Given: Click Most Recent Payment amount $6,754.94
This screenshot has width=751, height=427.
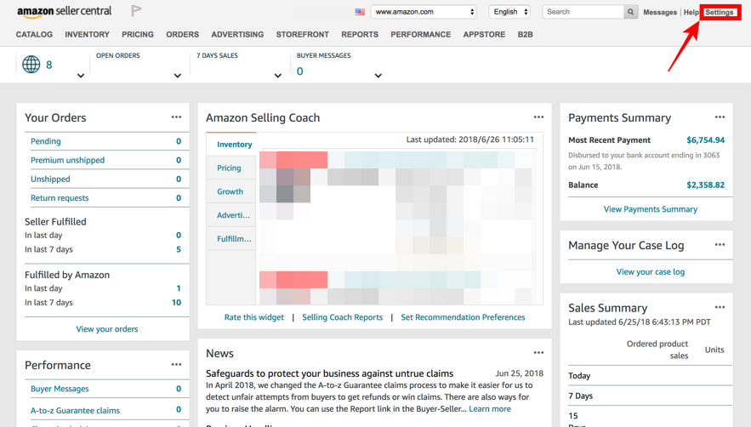Looking at the screenshot, I should click(706, 140).
